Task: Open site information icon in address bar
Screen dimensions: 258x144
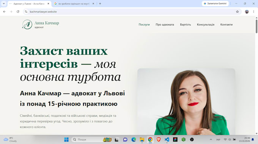Action: click(x=26, y=12)
